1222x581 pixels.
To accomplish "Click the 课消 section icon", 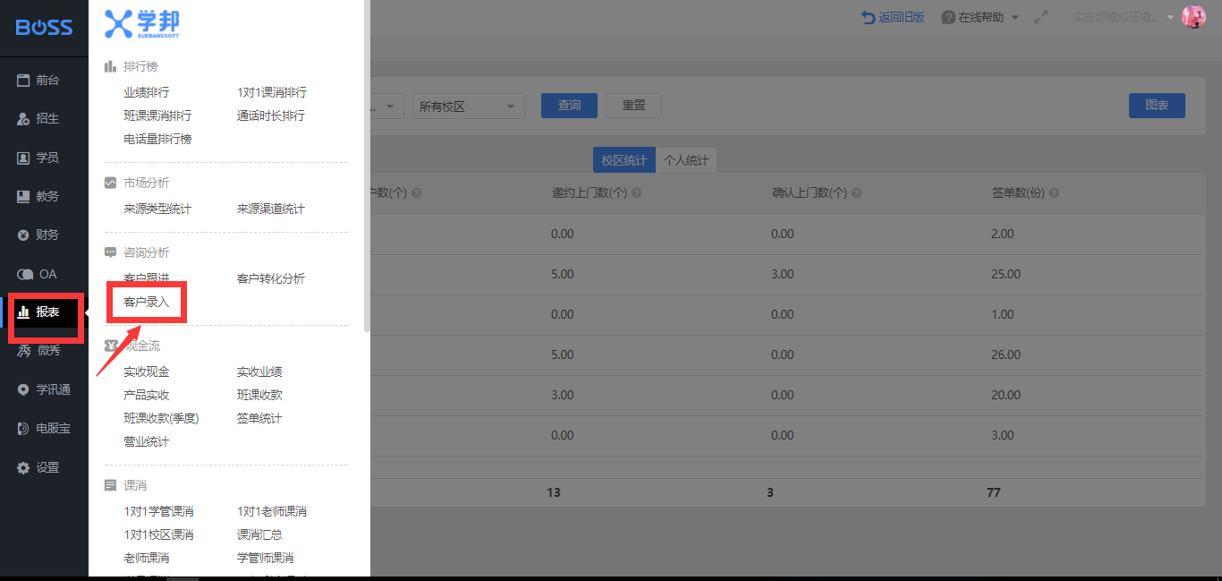I will [110, 485].
